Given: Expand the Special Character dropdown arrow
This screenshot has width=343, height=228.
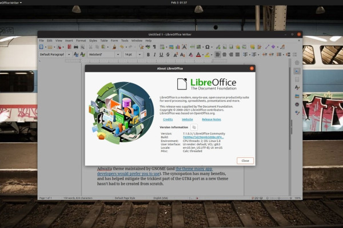Looking at the screenshot, I should (212, 47).
